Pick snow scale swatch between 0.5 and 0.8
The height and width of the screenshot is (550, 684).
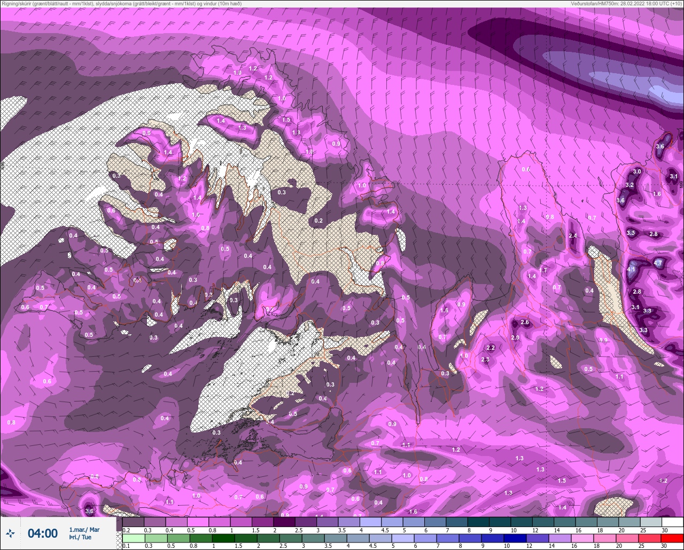coord(198,522)
